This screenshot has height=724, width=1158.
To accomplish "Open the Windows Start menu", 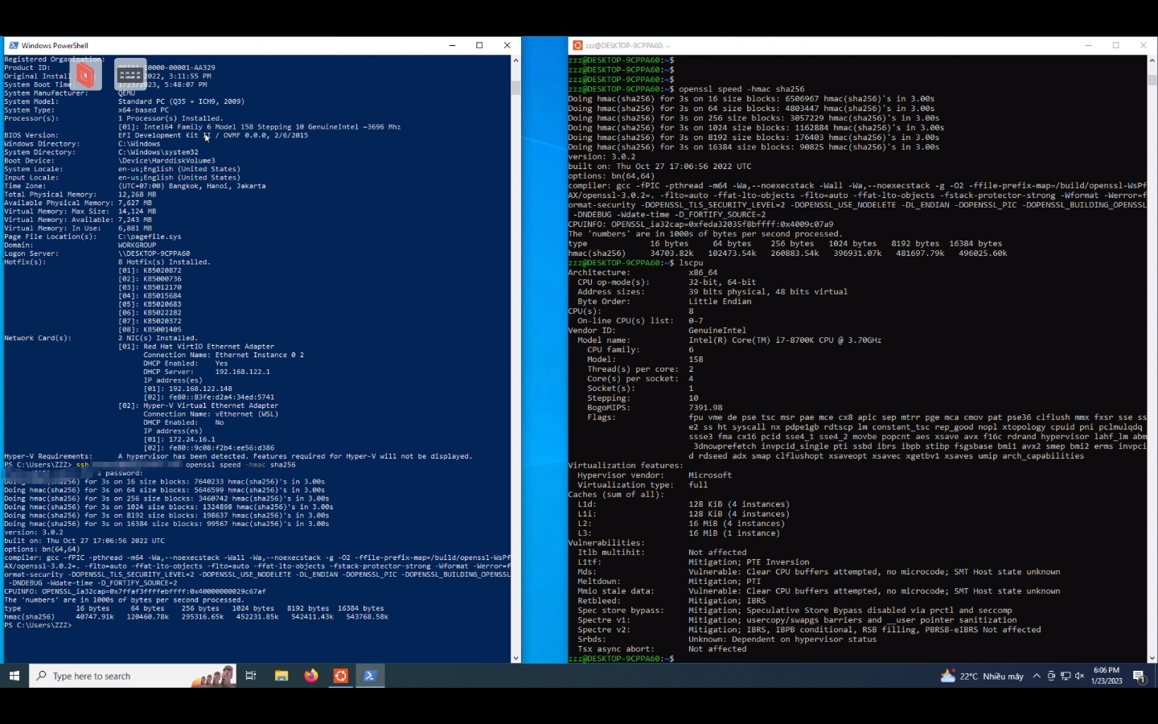I will coord(14,676).
